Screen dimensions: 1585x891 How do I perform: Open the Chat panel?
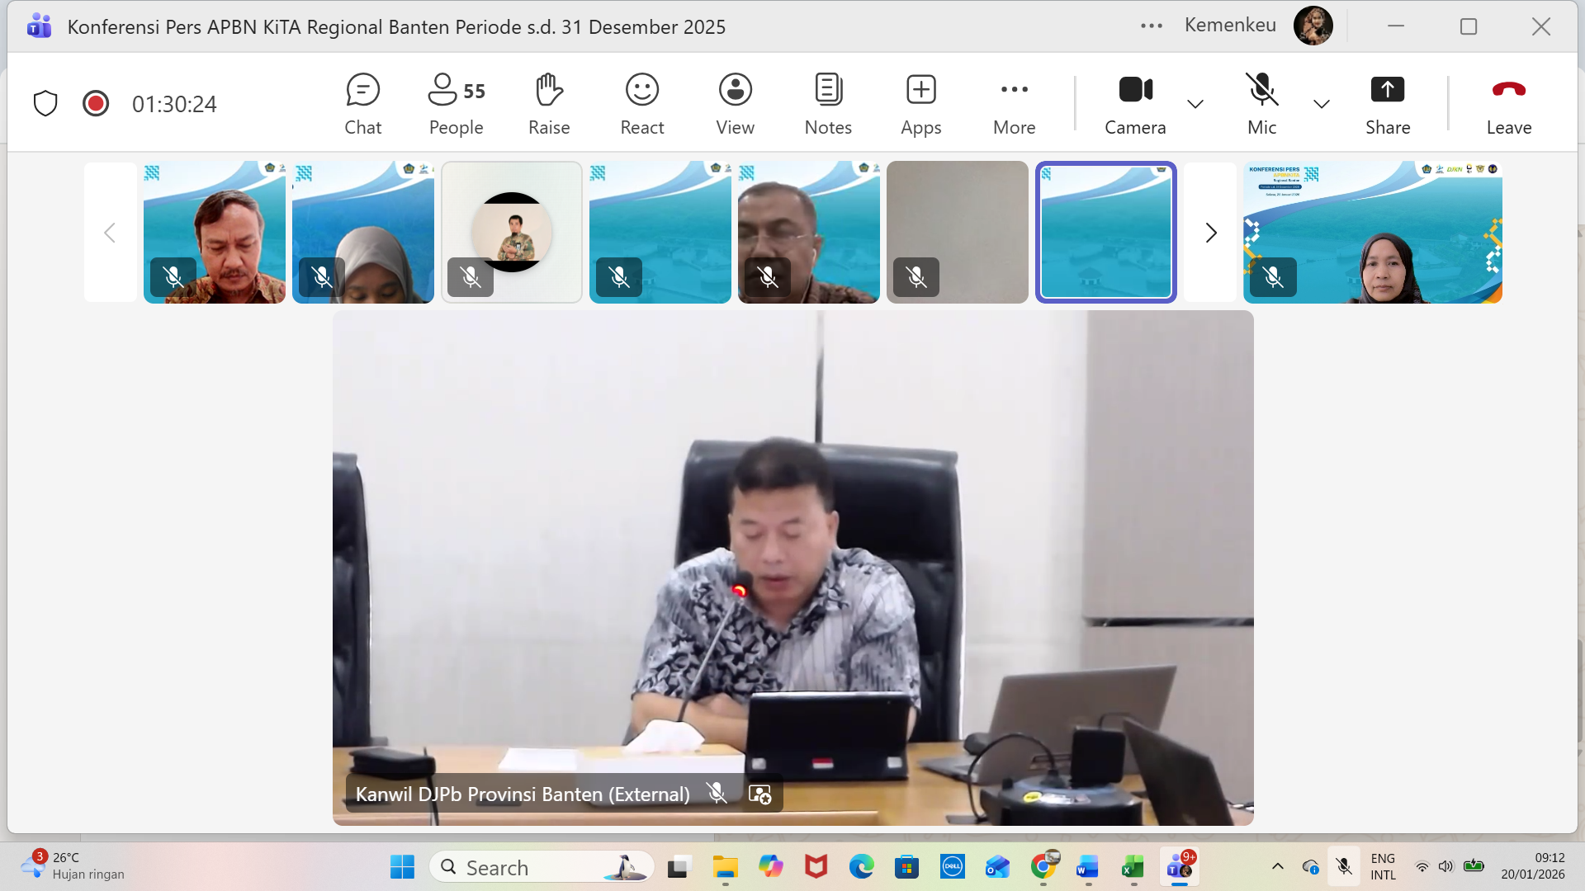(362, 104)
